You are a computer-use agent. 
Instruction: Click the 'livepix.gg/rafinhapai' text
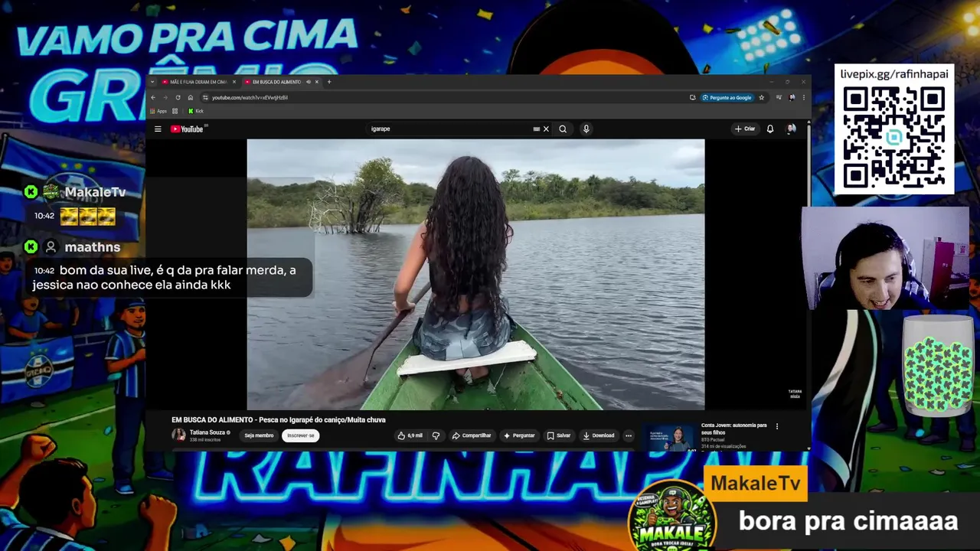point(894,74)
